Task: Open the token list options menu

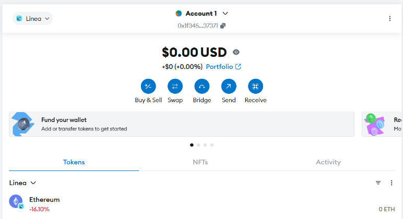Action: coord(392,183)
